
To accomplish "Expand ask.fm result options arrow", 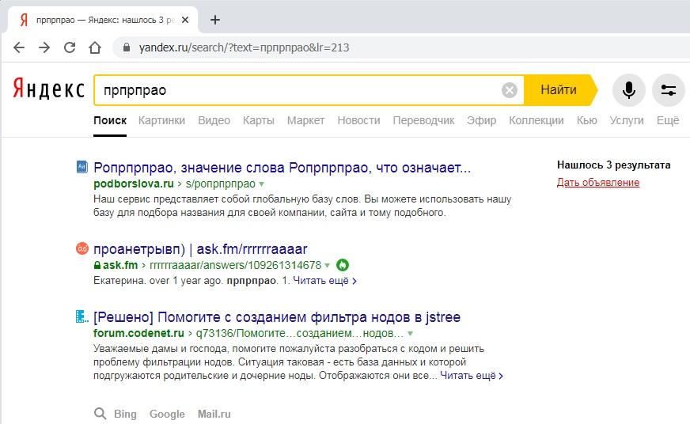I will pyautogui.click(x=327, y=265).
